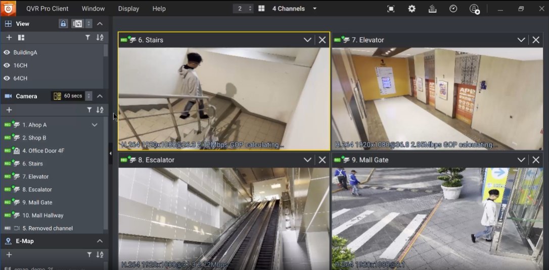Click the lock icon in the View panel
549x270 pixels.
(x=63, y=24)
